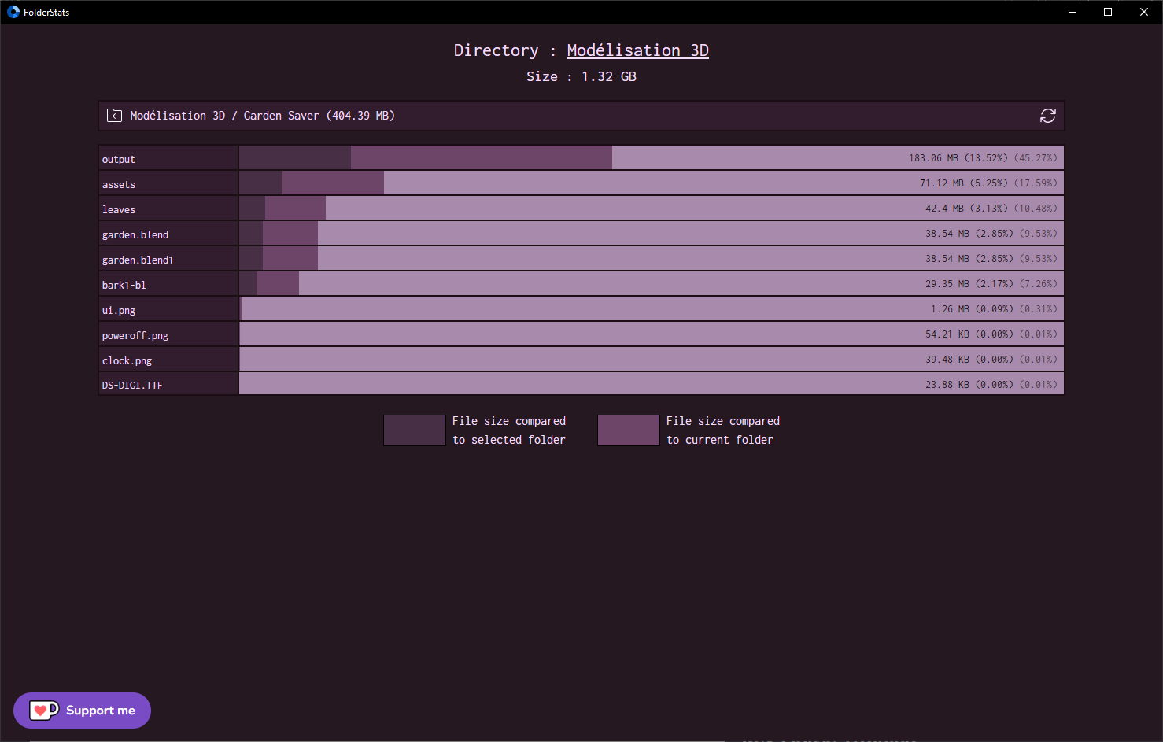The height and width of the screenshot is (742, 1163).
Task: Click the 183.06 MB size value
Action: coord(933,158)
